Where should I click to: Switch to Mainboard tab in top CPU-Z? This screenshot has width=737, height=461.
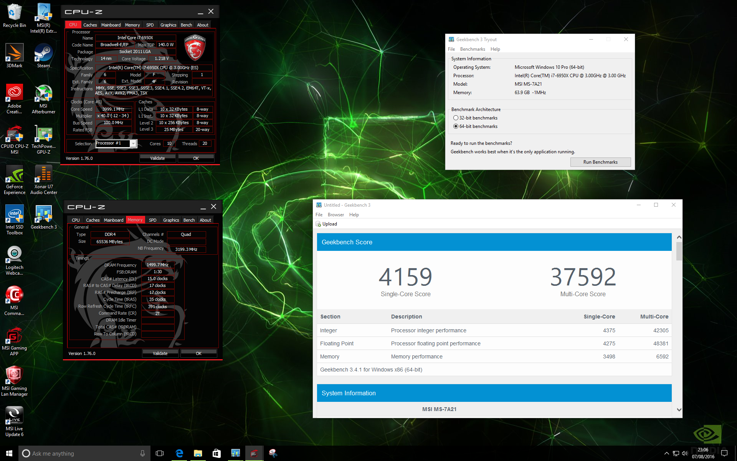pos(111,25)
